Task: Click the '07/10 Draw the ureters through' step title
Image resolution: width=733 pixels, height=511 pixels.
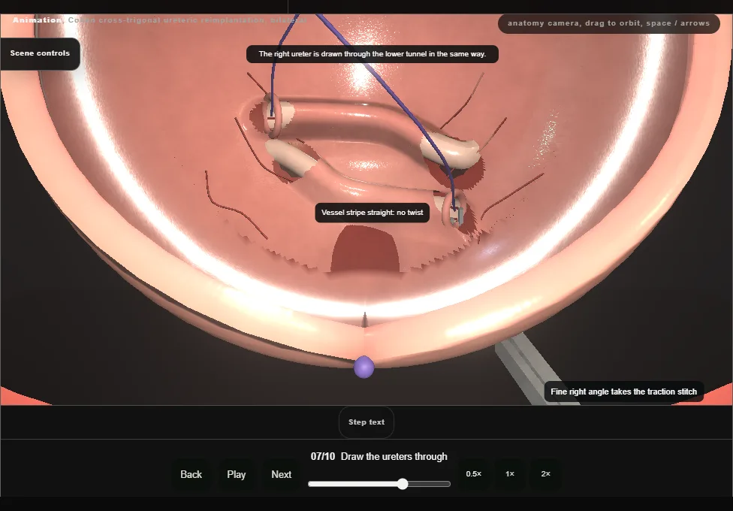Action: click(x=379, y=457)
